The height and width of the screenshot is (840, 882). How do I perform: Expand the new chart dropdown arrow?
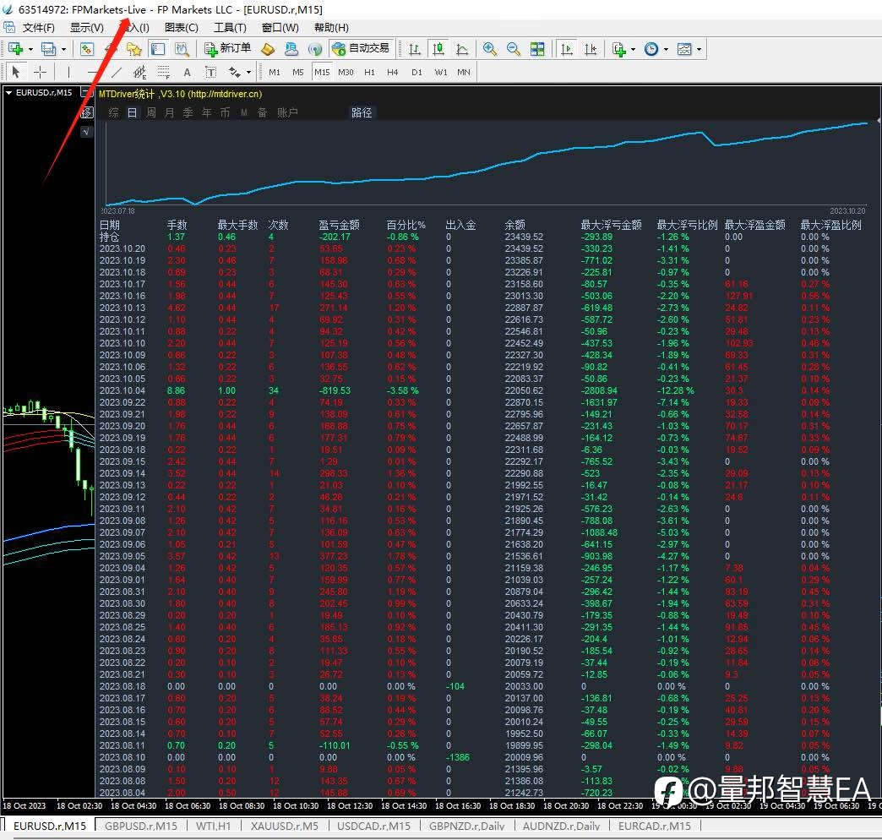[x=30, y=50]
